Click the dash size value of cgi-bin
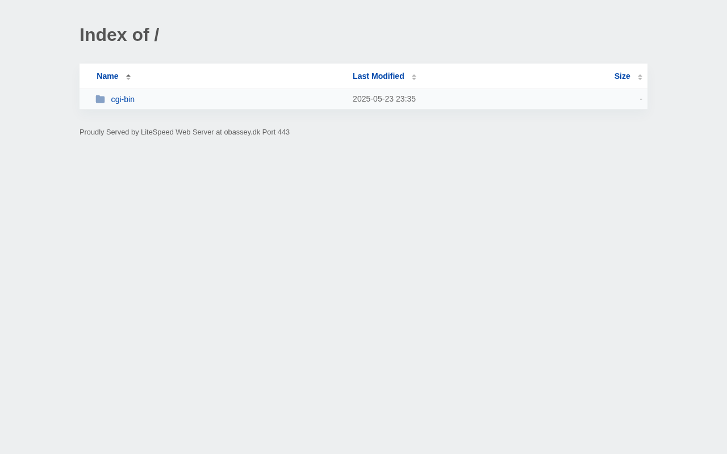The height and width of the screenshot is (454, 727). [641, 99]
